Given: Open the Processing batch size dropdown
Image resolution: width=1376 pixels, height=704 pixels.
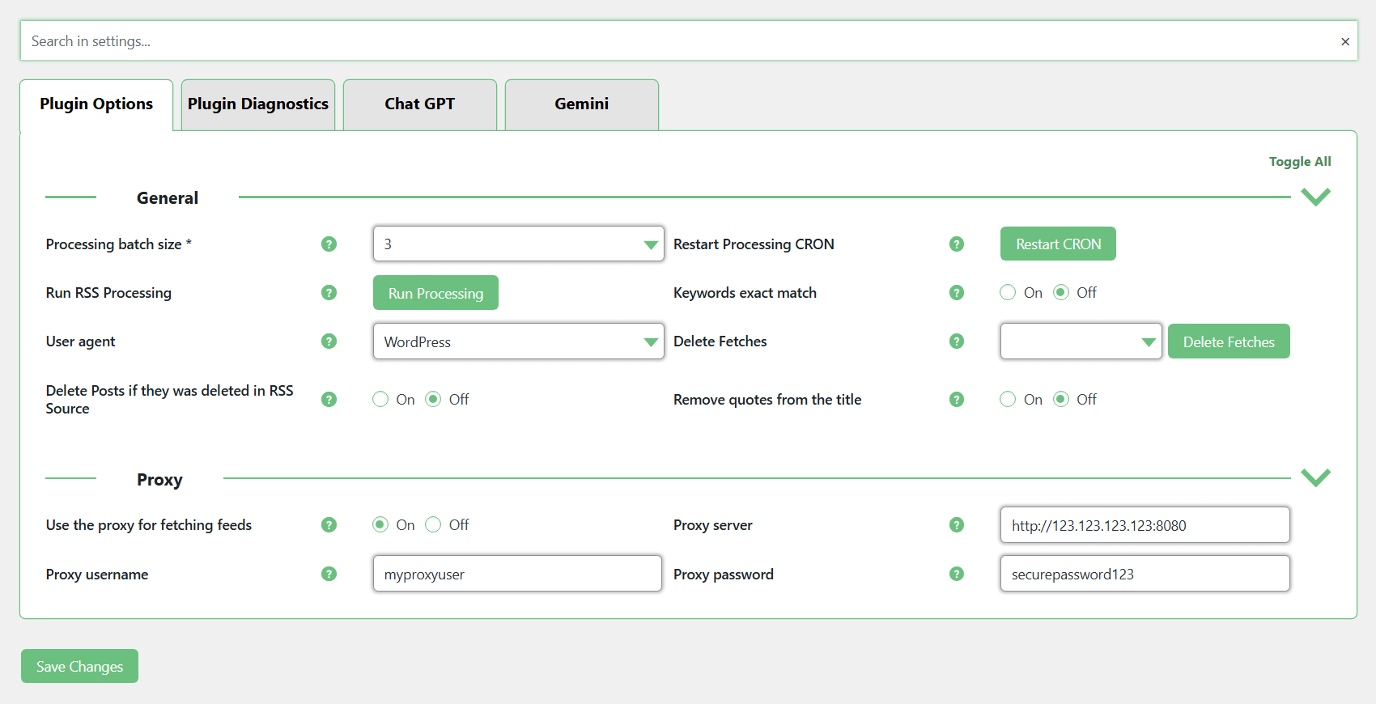Looking at the screenshot, I should (518, 244).
